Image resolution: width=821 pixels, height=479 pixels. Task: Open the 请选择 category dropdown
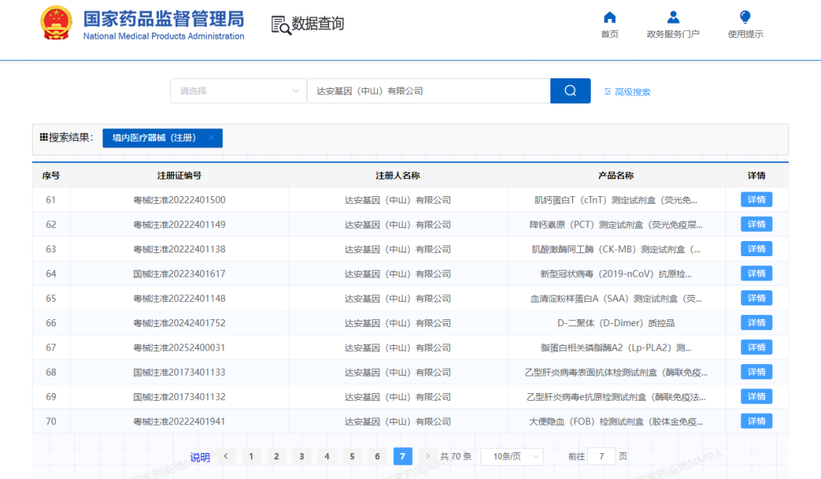pos(238,91)
